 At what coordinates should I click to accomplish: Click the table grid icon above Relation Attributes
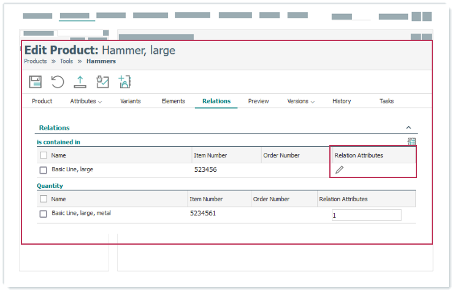(x=411, y=142)
